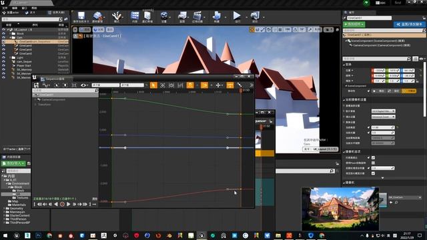This screenshot has width=427, height=240.
Task: Click the orange flatten tangents icon in curve editor
Action: (230, 85)
